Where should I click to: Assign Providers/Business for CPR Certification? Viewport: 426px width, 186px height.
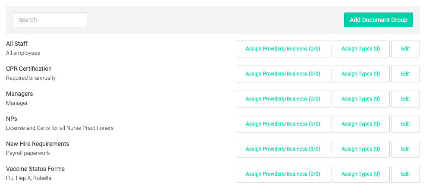point(283,74)
